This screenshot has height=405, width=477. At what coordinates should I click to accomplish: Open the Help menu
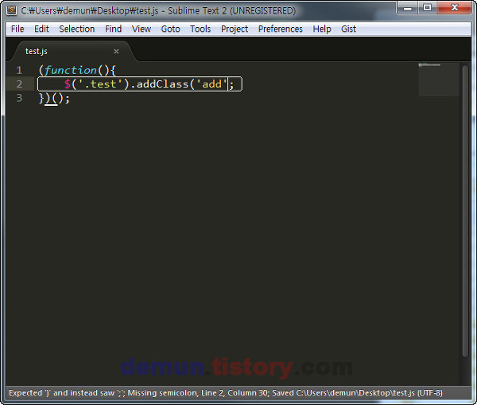(x=321, y=29)
